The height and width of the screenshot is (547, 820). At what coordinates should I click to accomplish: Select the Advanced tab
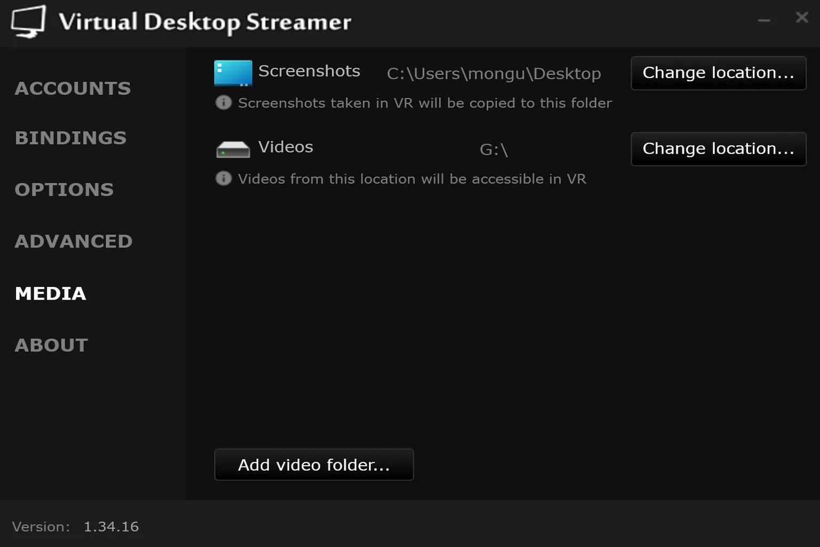click(x=74, y=241)
